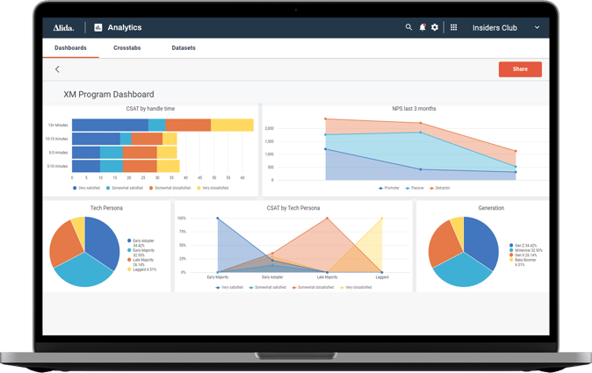The height and width of the screenshot is (373, 592).
Task: Click Early Adopter color in Tech Persona legend
Action: (129, 240)
